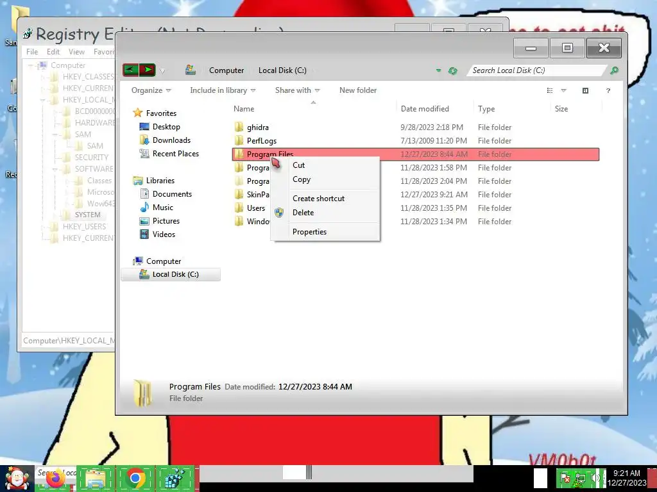
Task: Open Google Chrome from the taskbar
Action: click(135, 479)
